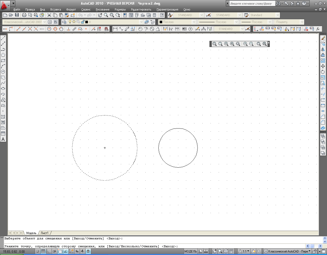Image resolution: width=327 pixels, height=255 pixels.
Task: Open the lineweight Послою dropdown
Action: pos(270,22)
